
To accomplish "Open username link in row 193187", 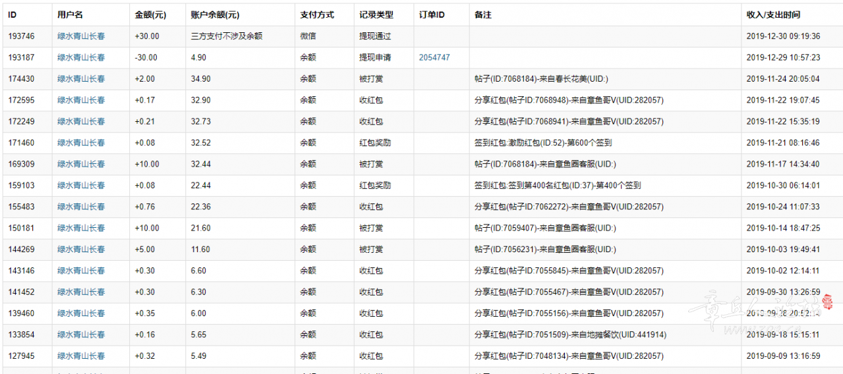I will point(81,57).
